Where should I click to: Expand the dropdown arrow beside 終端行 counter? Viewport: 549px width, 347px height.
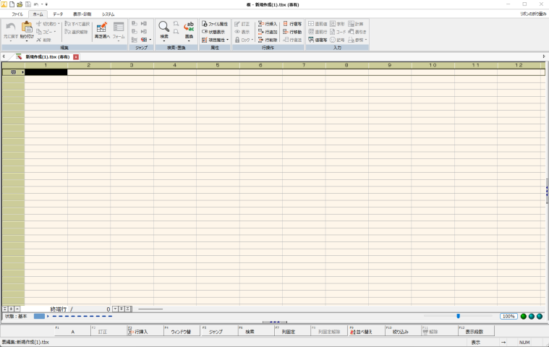tap(114, 309)
